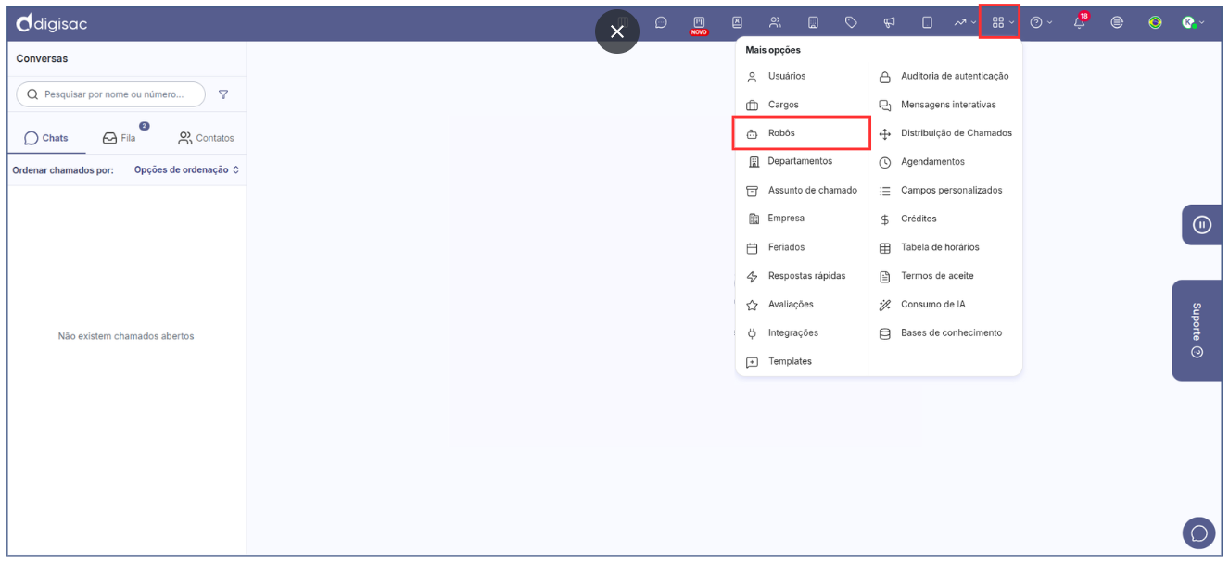Click the tag icon in top bar
Viewport: 1229px width, 563px height.
(x=851, y=23)
